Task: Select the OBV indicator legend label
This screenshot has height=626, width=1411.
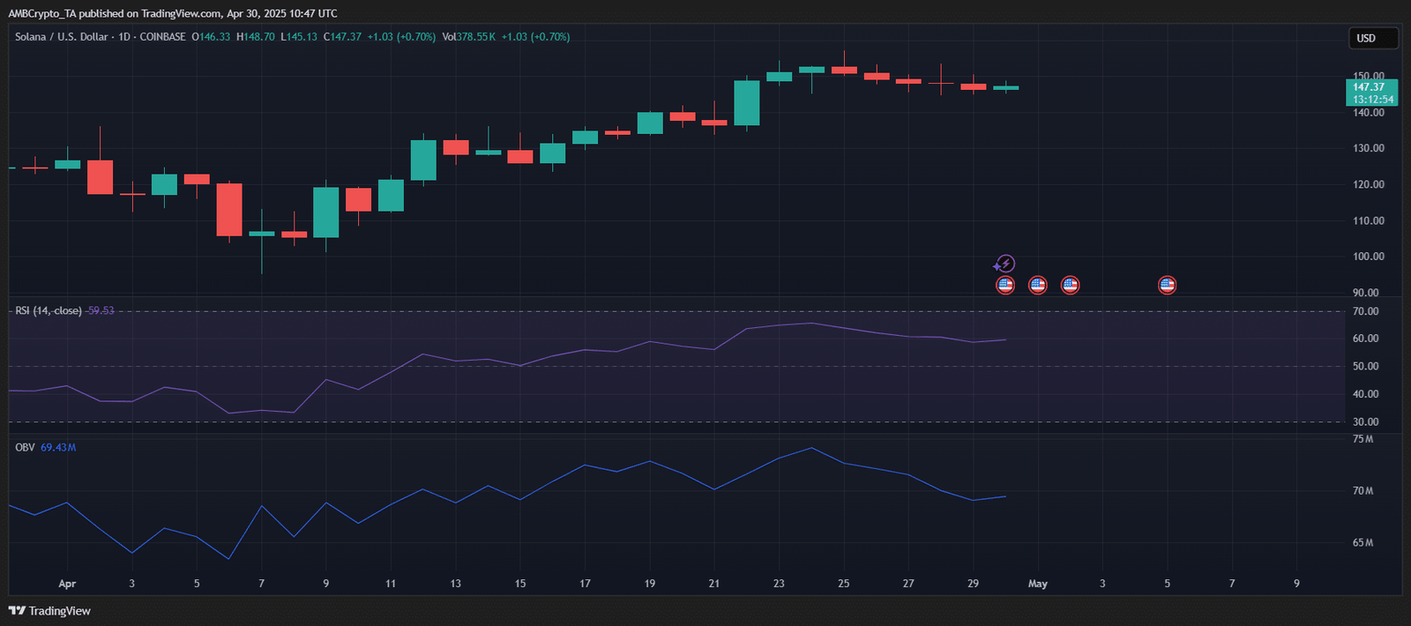Action: click(25, 448)
